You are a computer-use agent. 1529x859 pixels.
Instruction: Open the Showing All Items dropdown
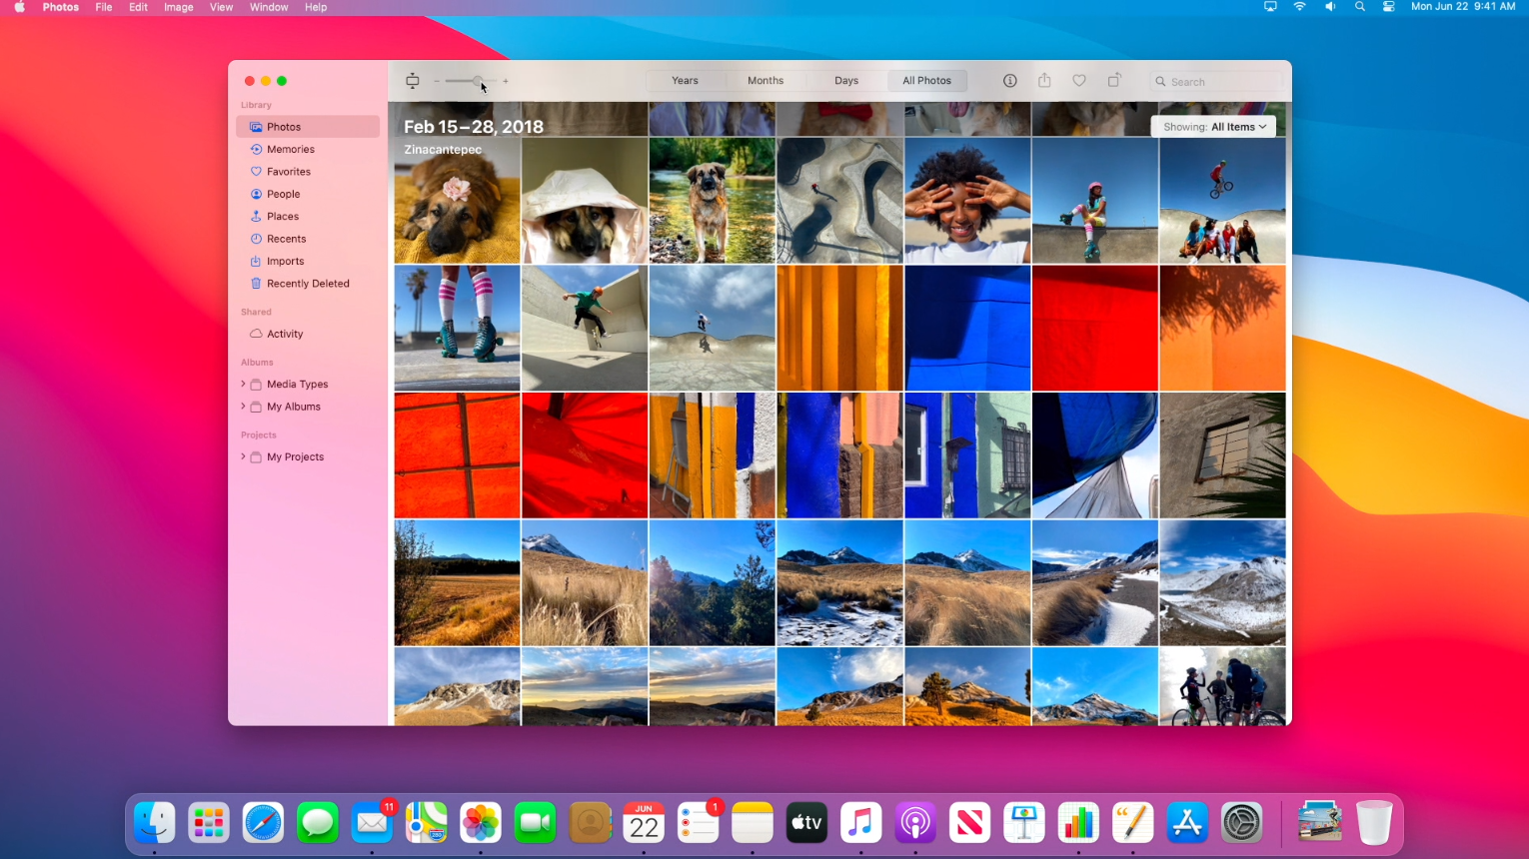click(x=1213, y=127)
